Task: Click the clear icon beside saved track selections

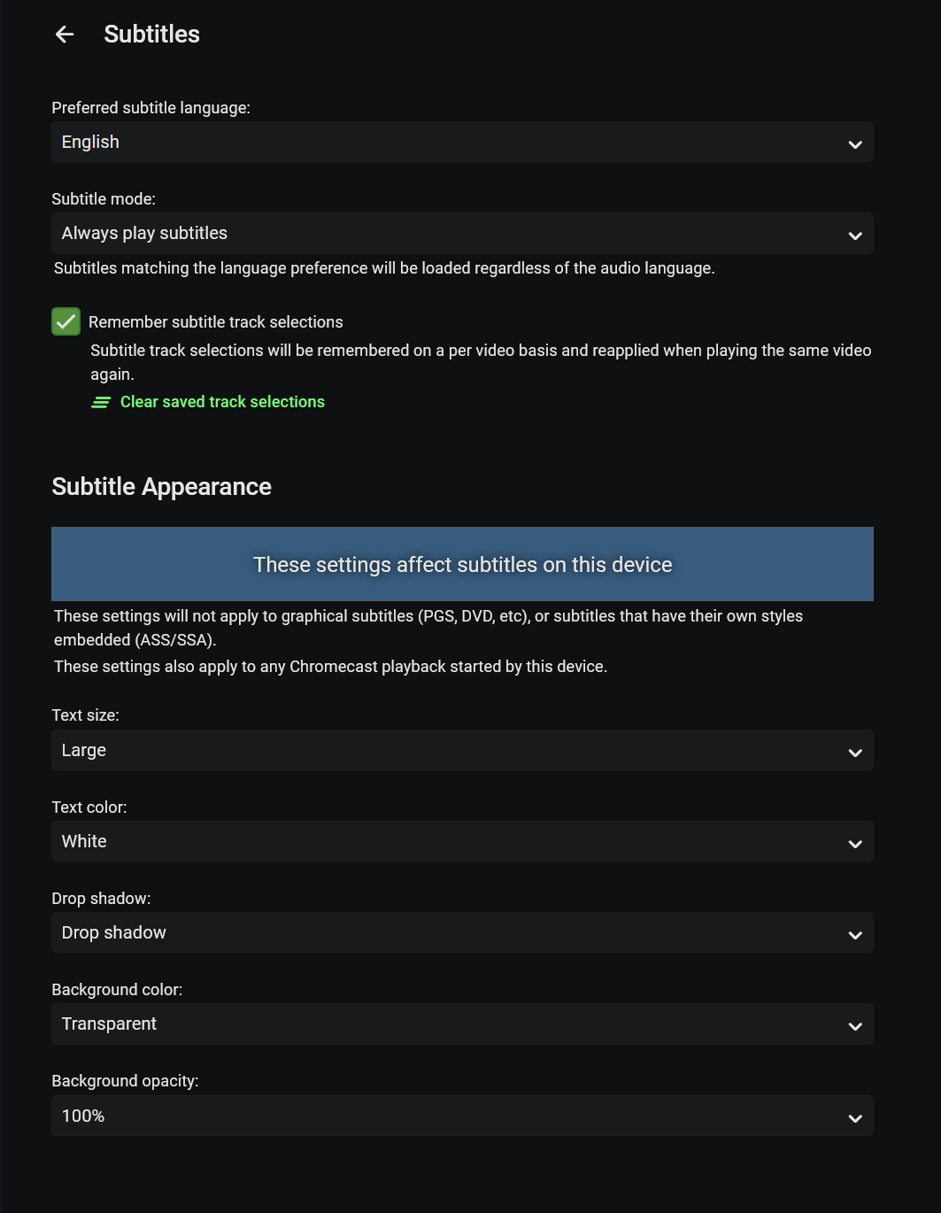Action: (100, 402)
